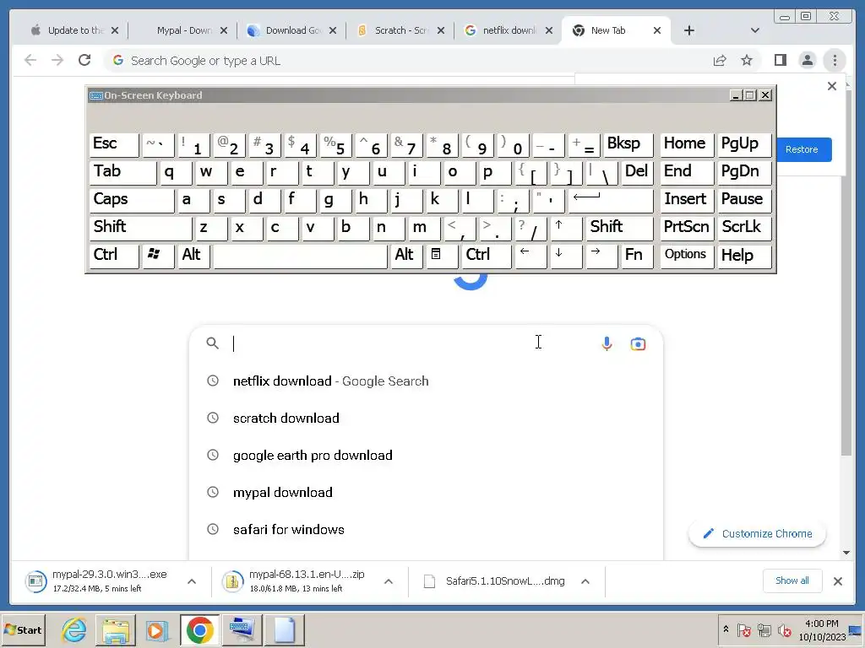Select safari for windows suggestion

click(x=425, y=530)
